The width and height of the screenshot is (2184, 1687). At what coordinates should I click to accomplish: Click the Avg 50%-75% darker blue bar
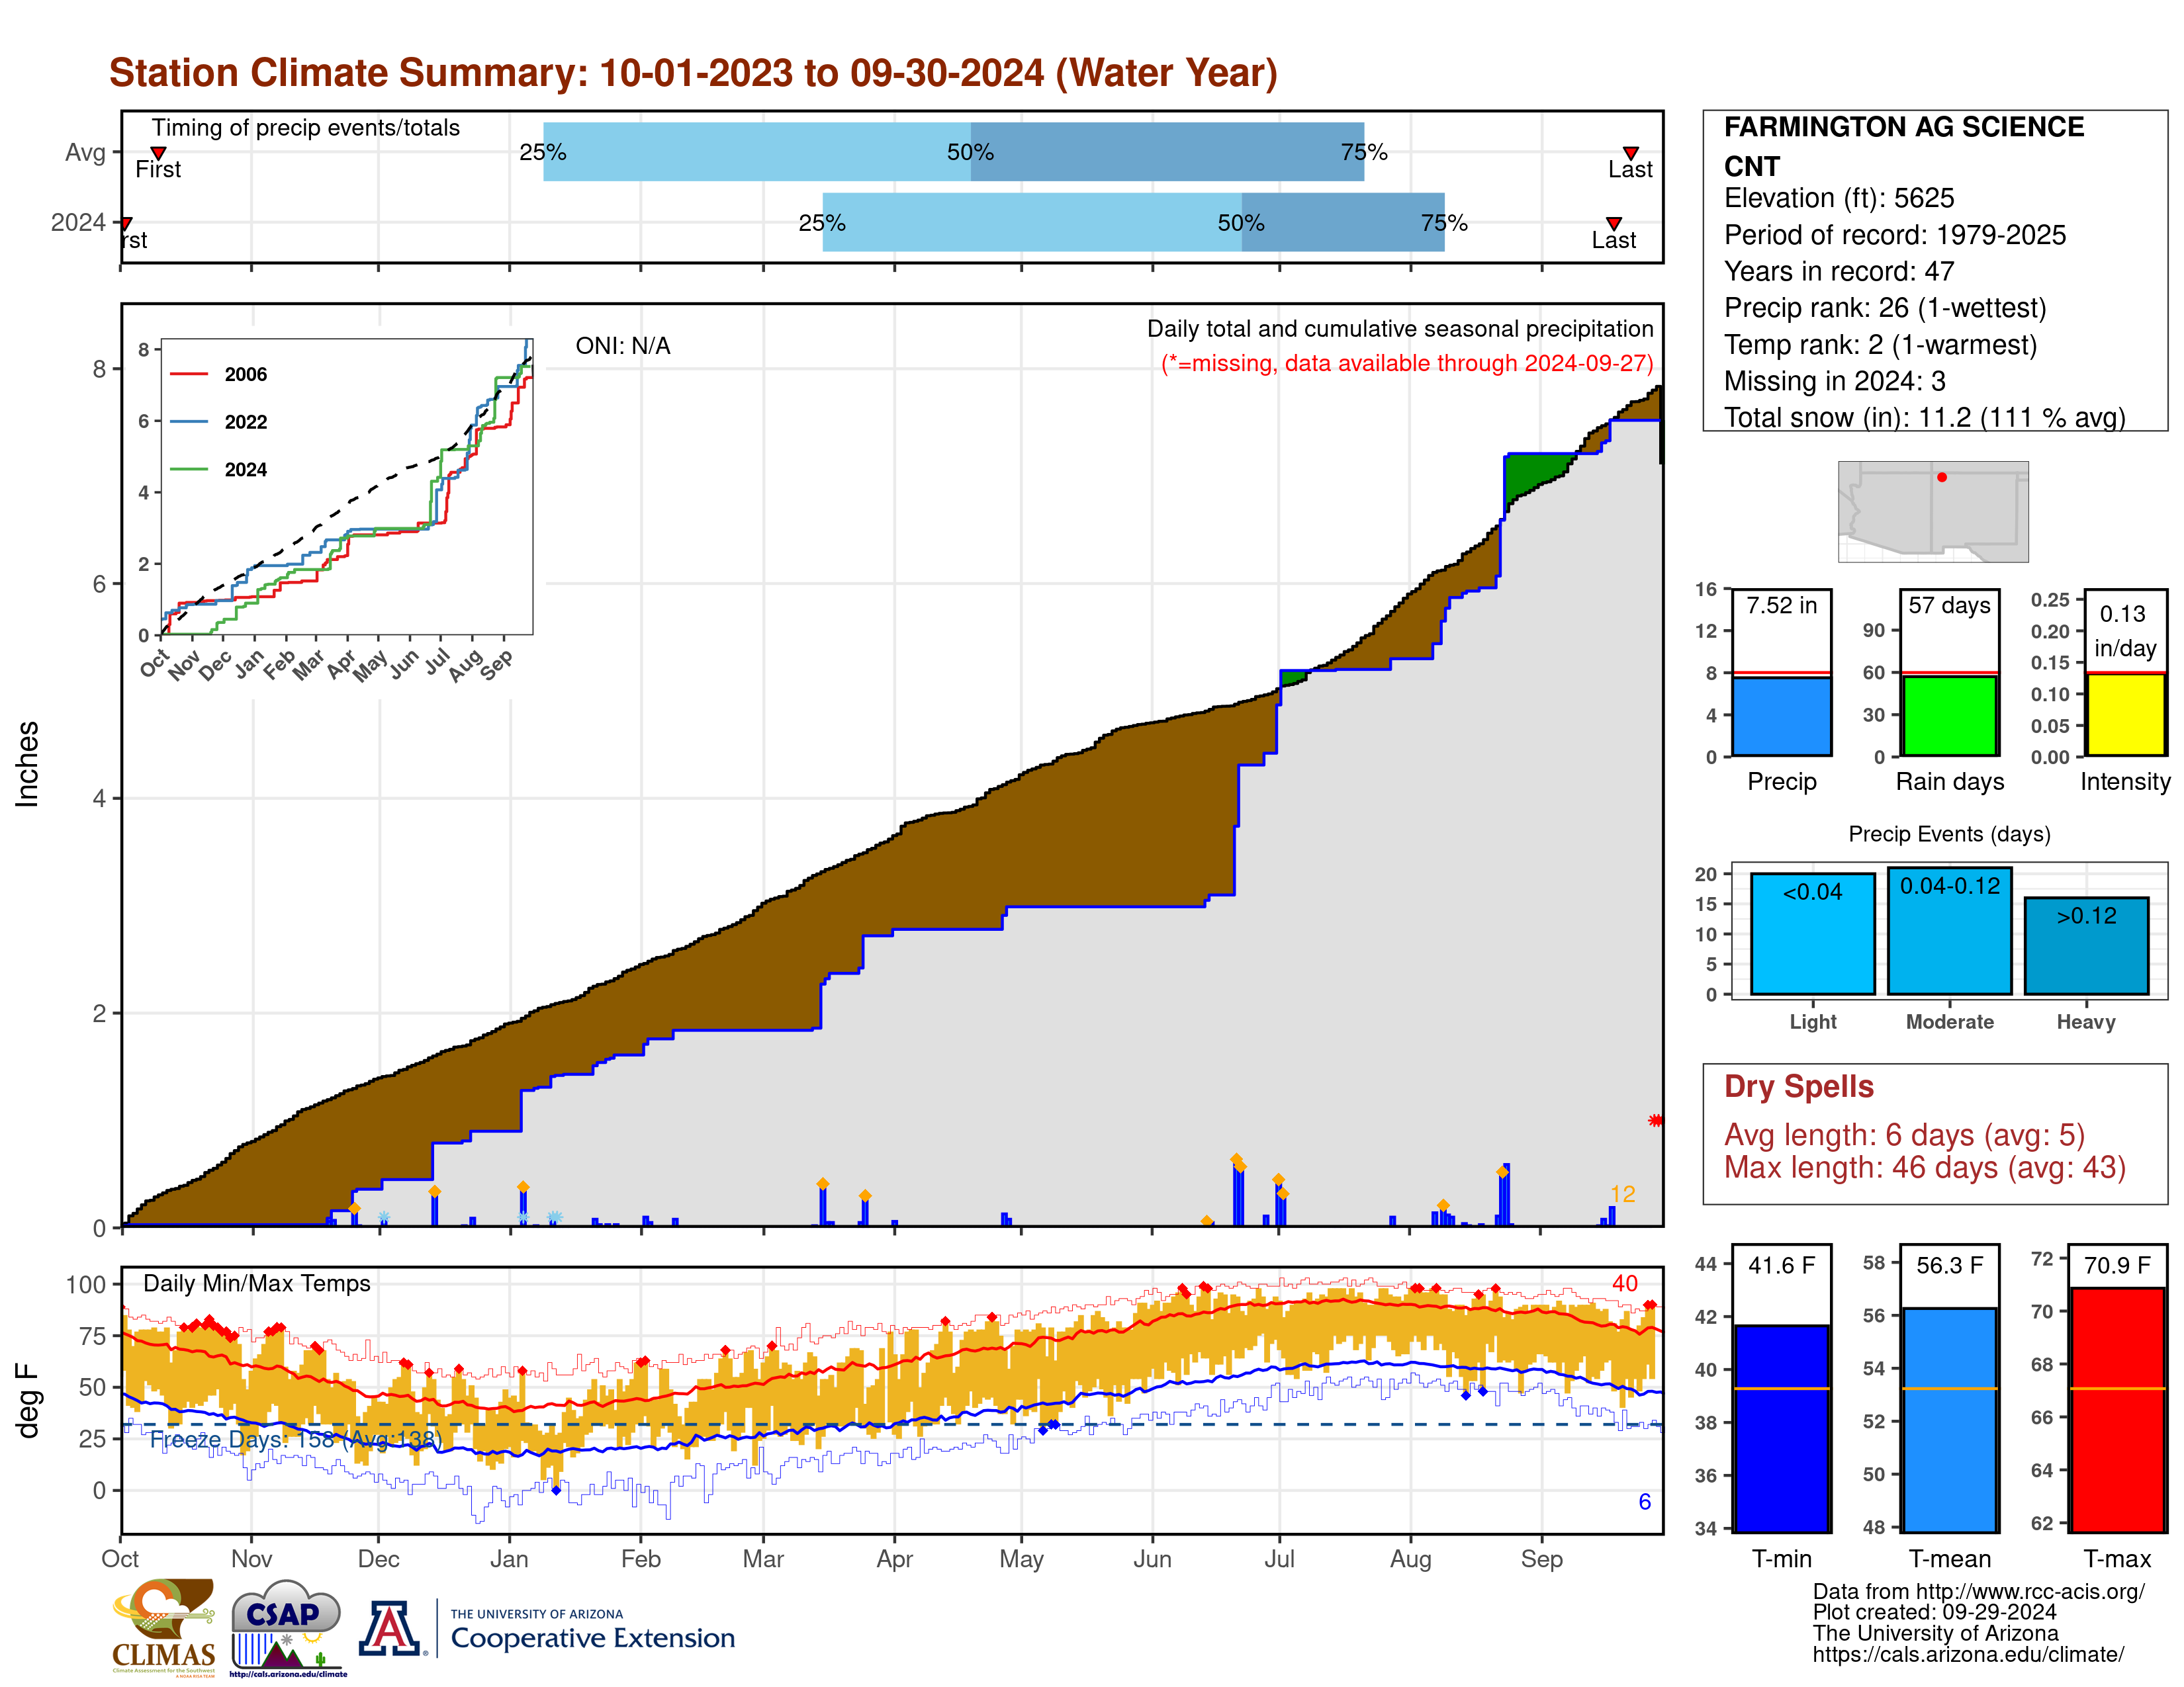pos(1167,152)
